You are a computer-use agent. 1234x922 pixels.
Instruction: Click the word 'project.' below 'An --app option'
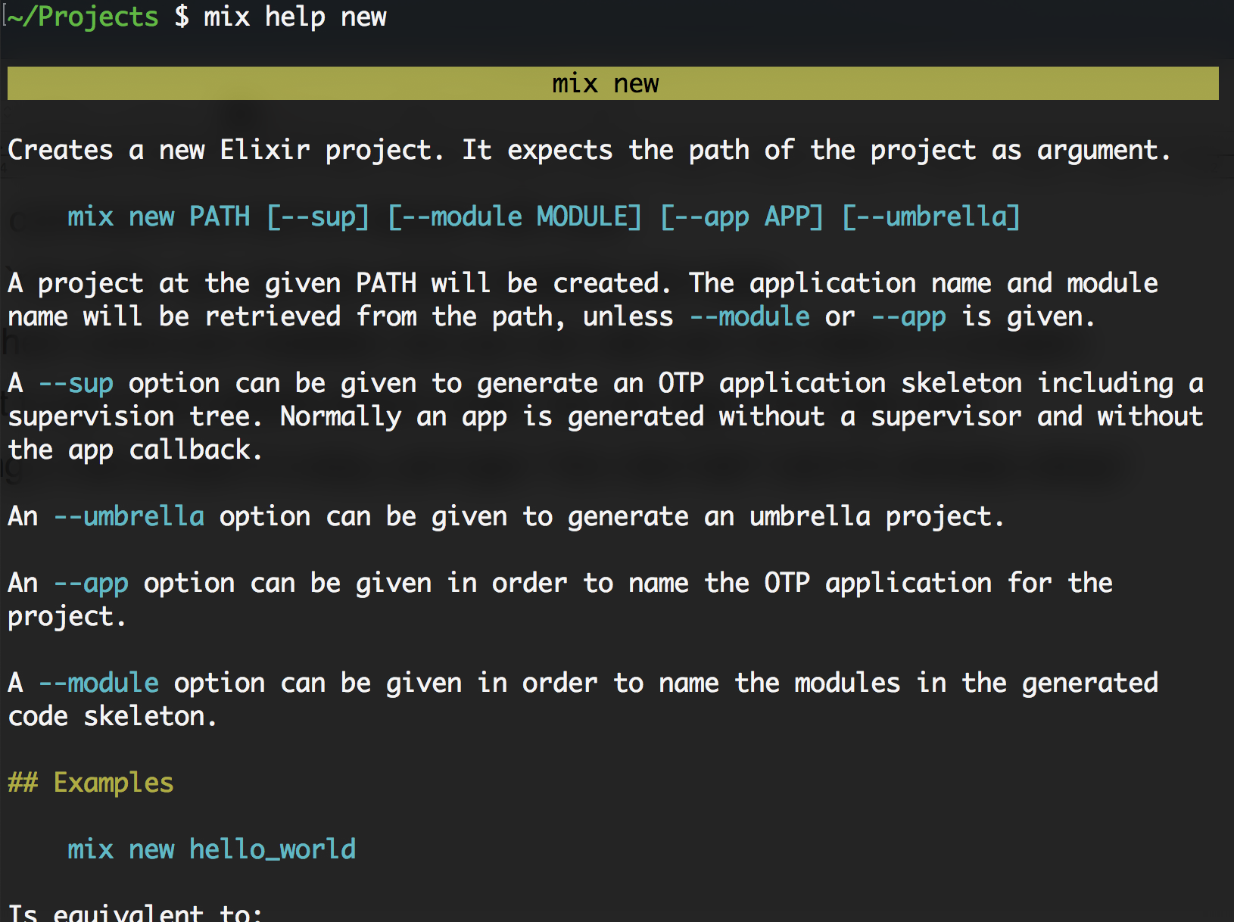pos(67,618)
